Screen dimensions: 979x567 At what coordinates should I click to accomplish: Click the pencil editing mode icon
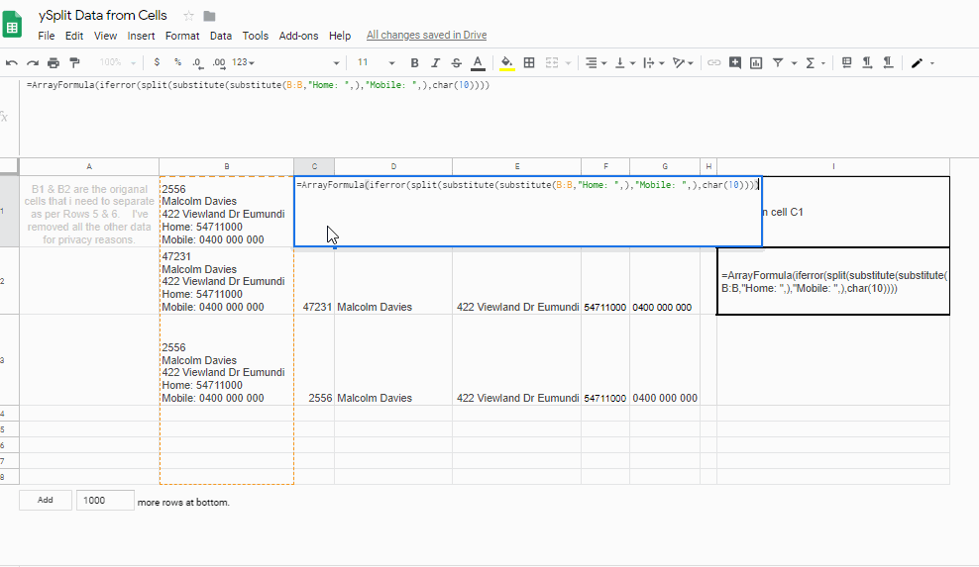click(917, 63)
